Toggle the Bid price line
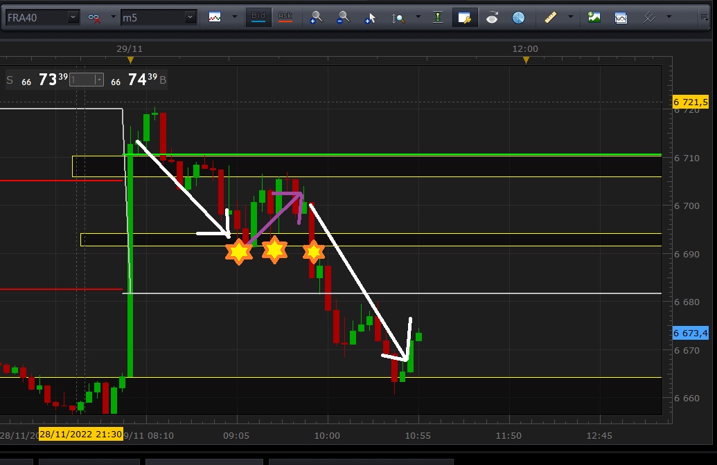This screenshot has width=717, height=465. [x=258, y=17]
